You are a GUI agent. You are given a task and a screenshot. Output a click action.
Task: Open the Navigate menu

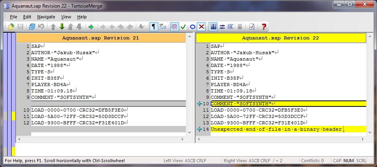coord(46,17)
